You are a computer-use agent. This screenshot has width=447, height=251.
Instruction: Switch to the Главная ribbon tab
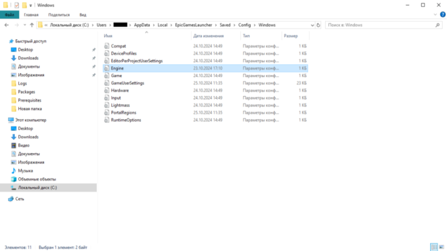coord(31,15)
